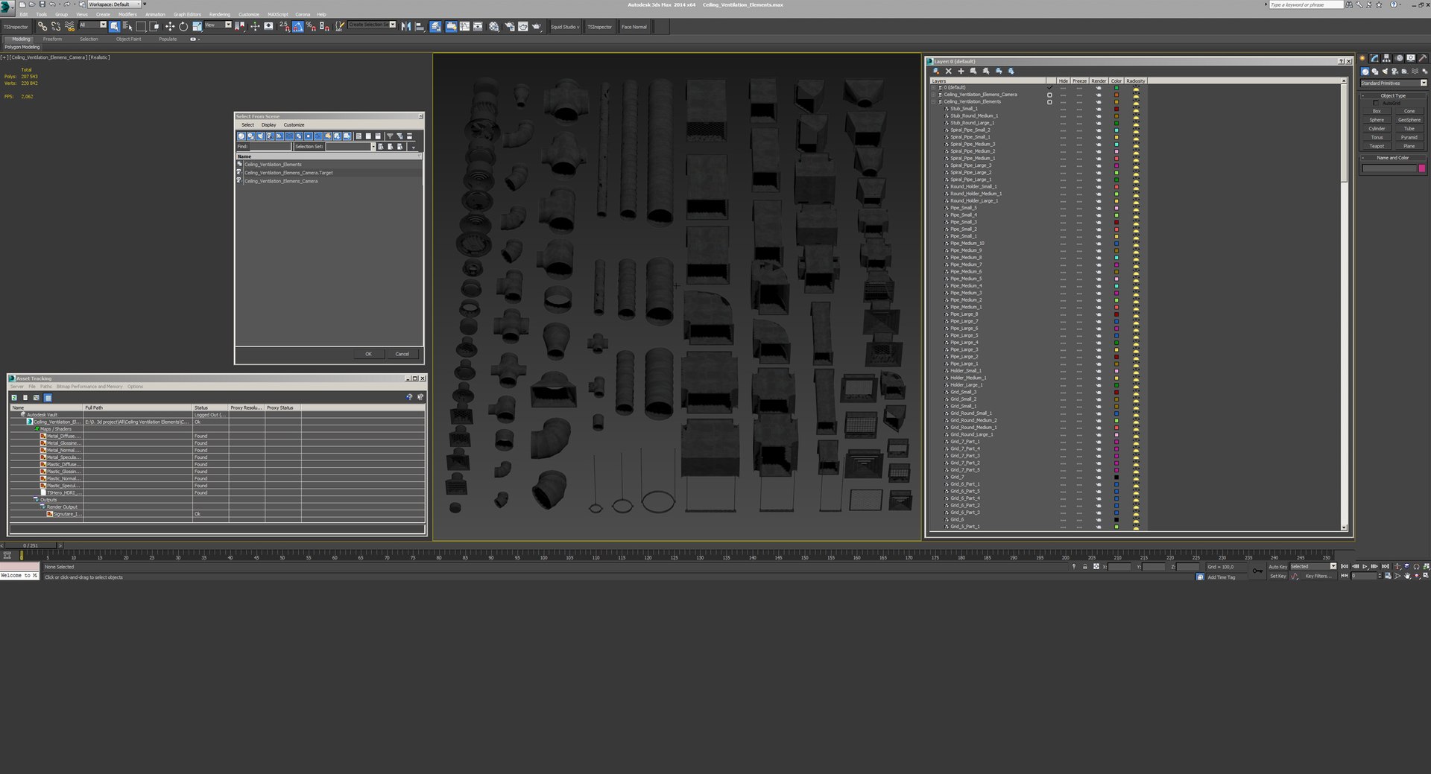Toggle select box for Ceiling_Ventilation_Elements layer
The height and width of the screenshot is (774, 1431).
(1049, 102)
